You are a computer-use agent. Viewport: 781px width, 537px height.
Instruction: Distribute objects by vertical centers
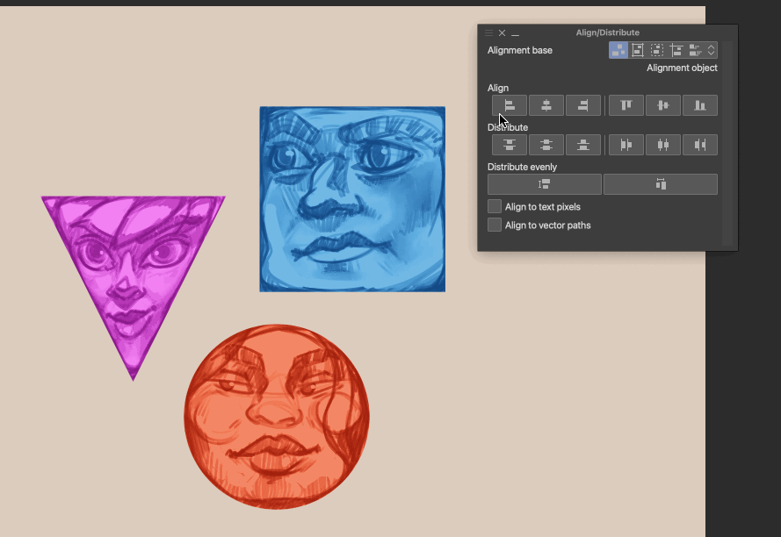[546, 145]
